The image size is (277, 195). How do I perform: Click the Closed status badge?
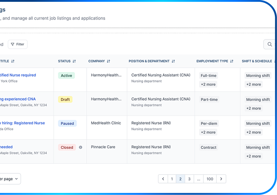67,147
